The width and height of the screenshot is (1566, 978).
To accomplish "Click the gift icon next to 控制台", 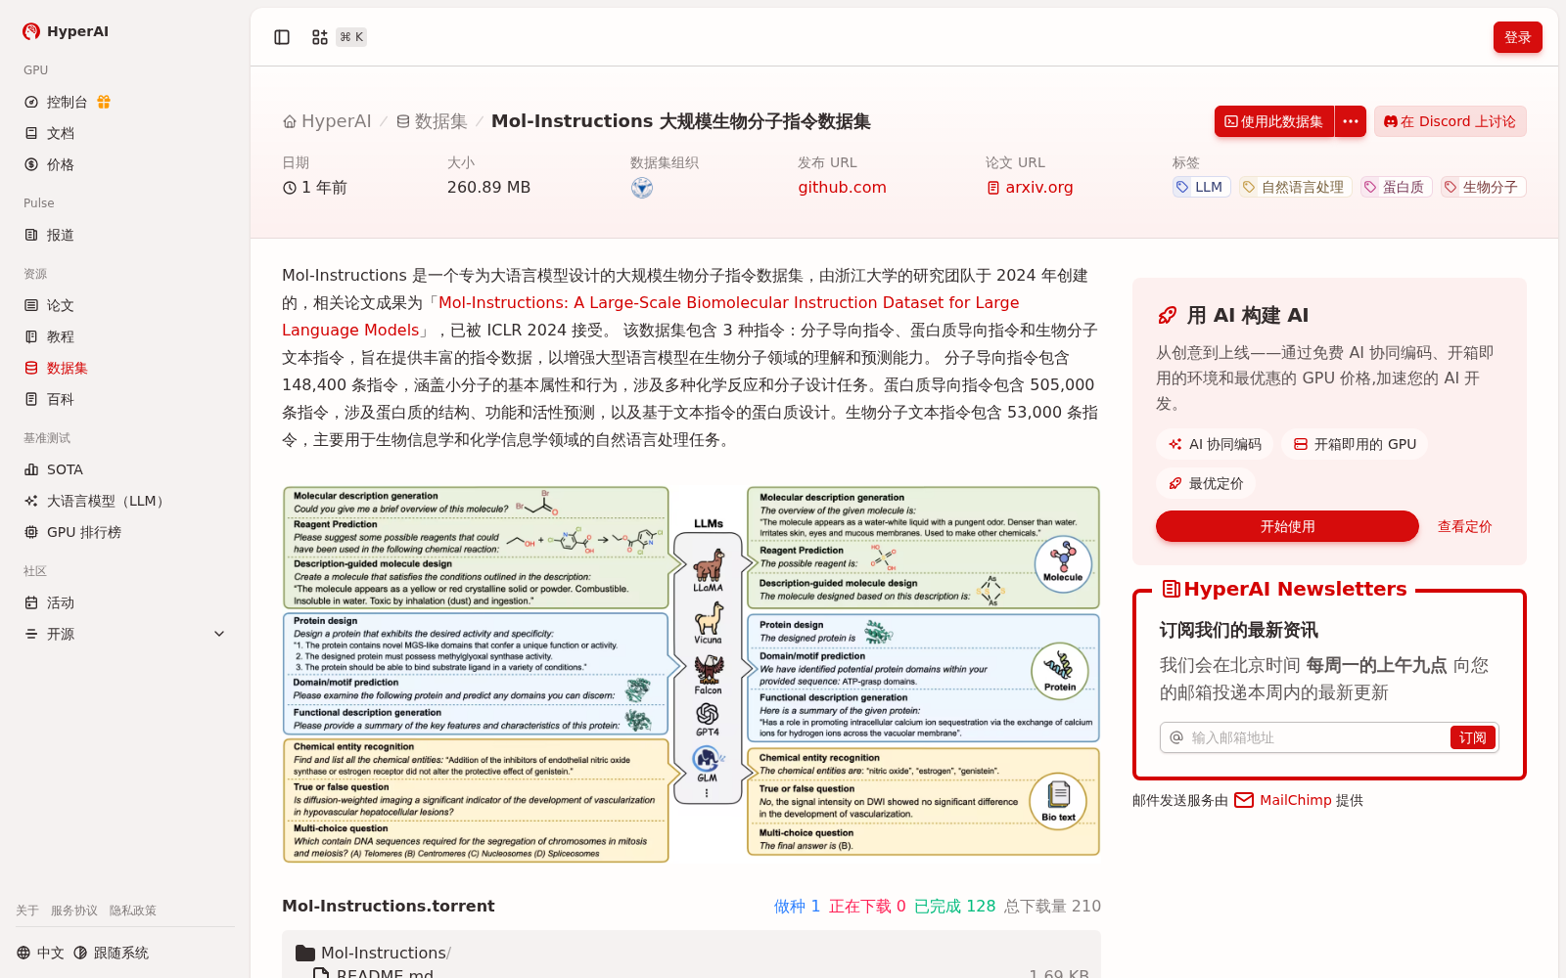I will 104,102.
